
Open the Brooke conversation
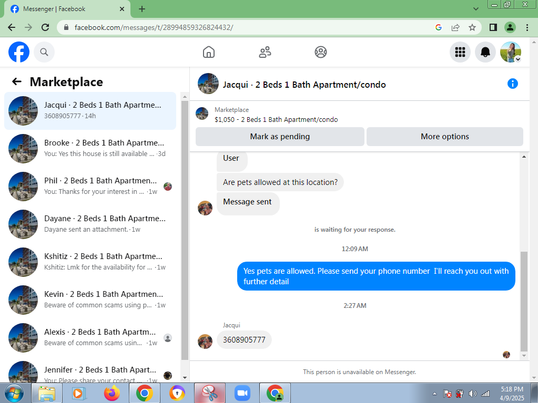coord(90,148)
